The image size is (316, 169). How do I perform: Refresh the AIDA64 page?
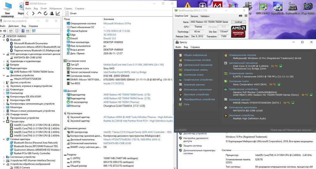coord(46,14)
